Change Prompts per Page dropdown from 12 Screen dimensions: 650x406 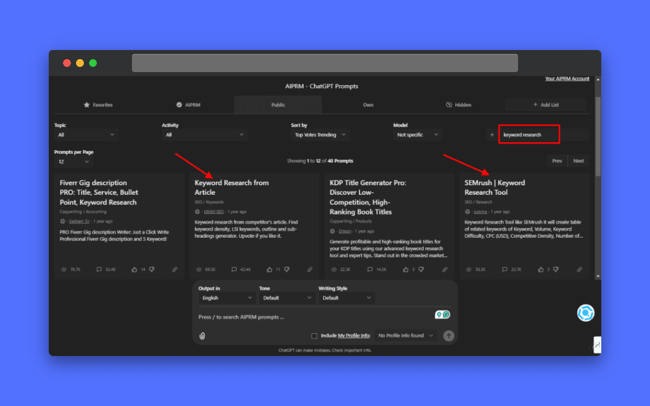(x=73, y=162)
